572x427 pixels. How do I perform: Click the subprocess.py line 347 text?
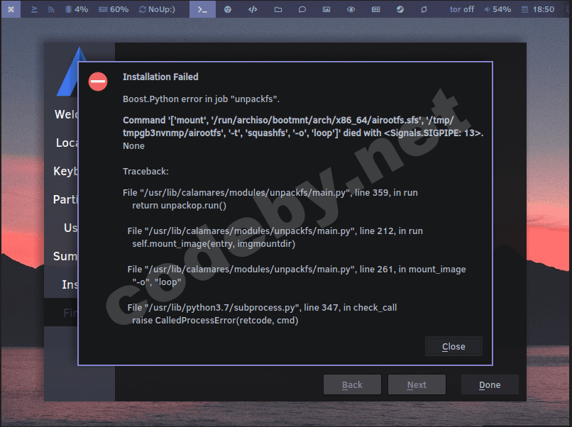[x=262, y=308]
